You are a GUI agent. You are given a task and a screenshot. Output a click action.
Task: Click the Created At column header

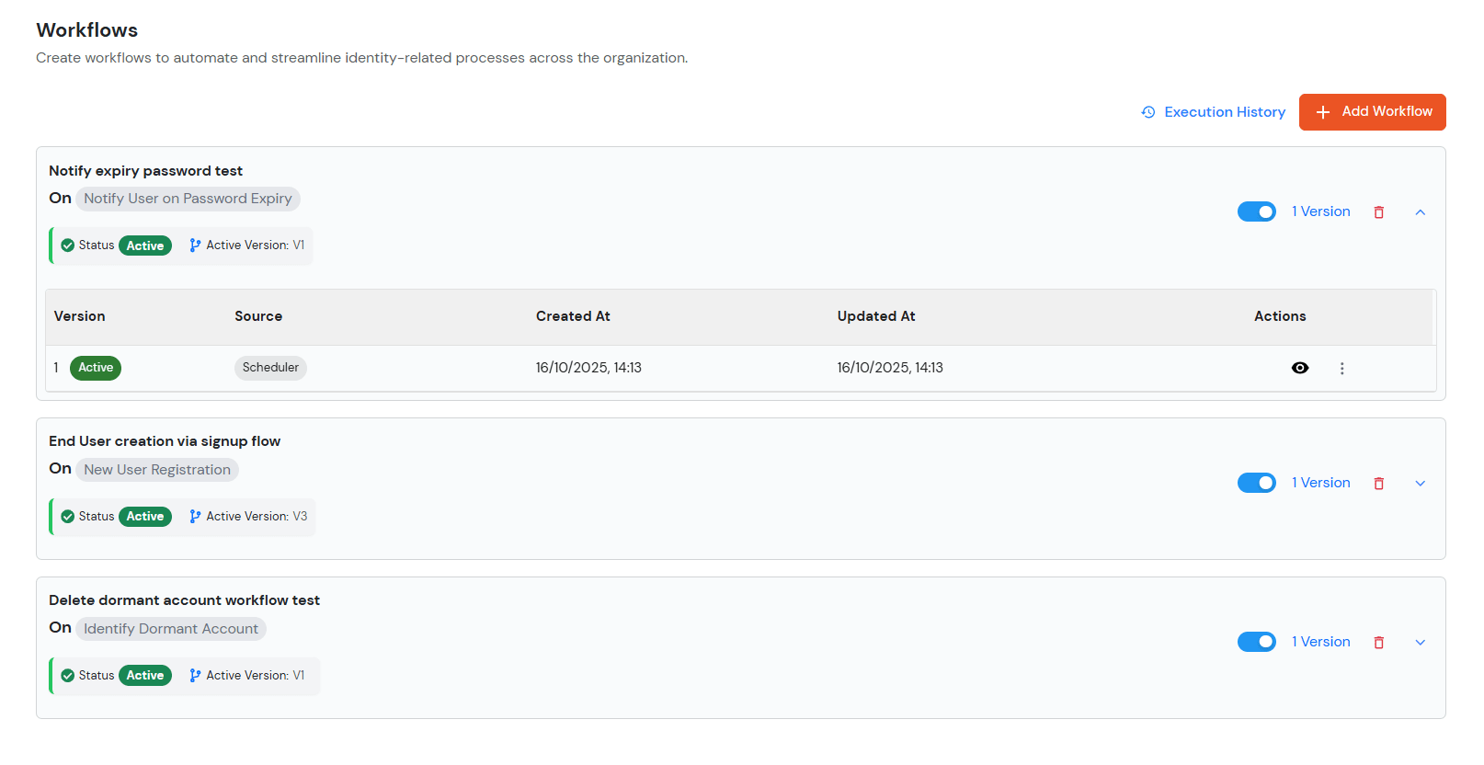pyautogui.click(x=573, y=316)
